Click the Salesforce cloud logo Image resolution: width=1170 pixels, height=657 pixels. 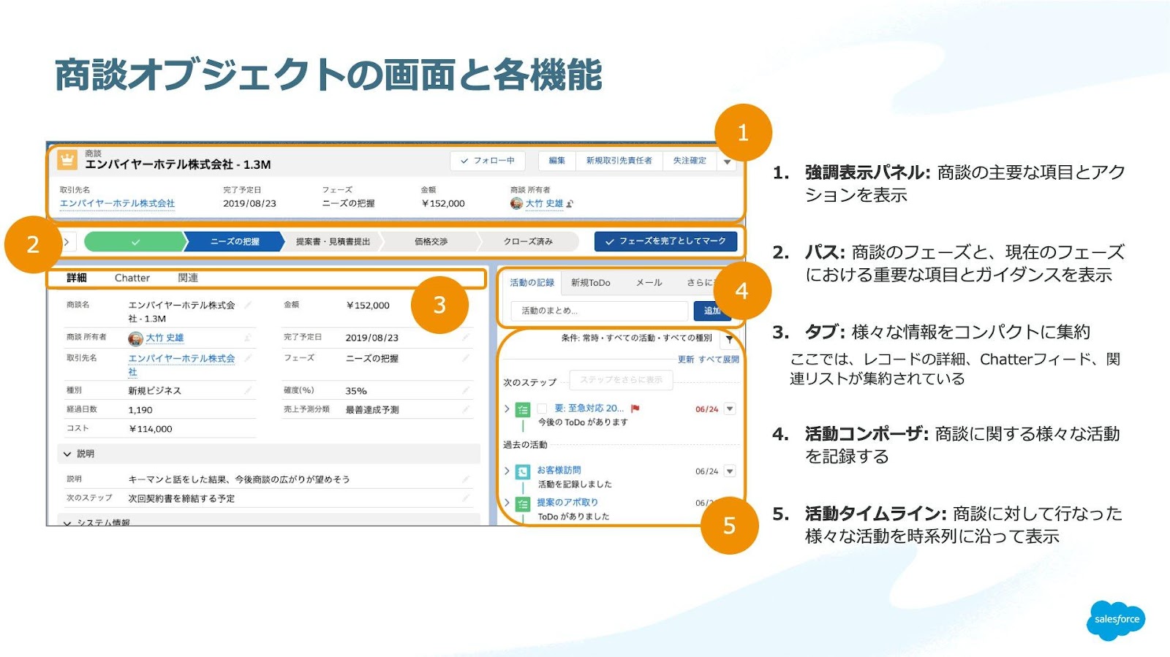(1116, 620)
